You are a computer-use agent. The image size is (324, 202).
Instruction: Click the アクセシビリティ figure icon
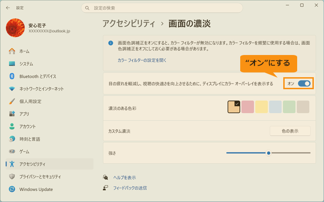point(12,164)
